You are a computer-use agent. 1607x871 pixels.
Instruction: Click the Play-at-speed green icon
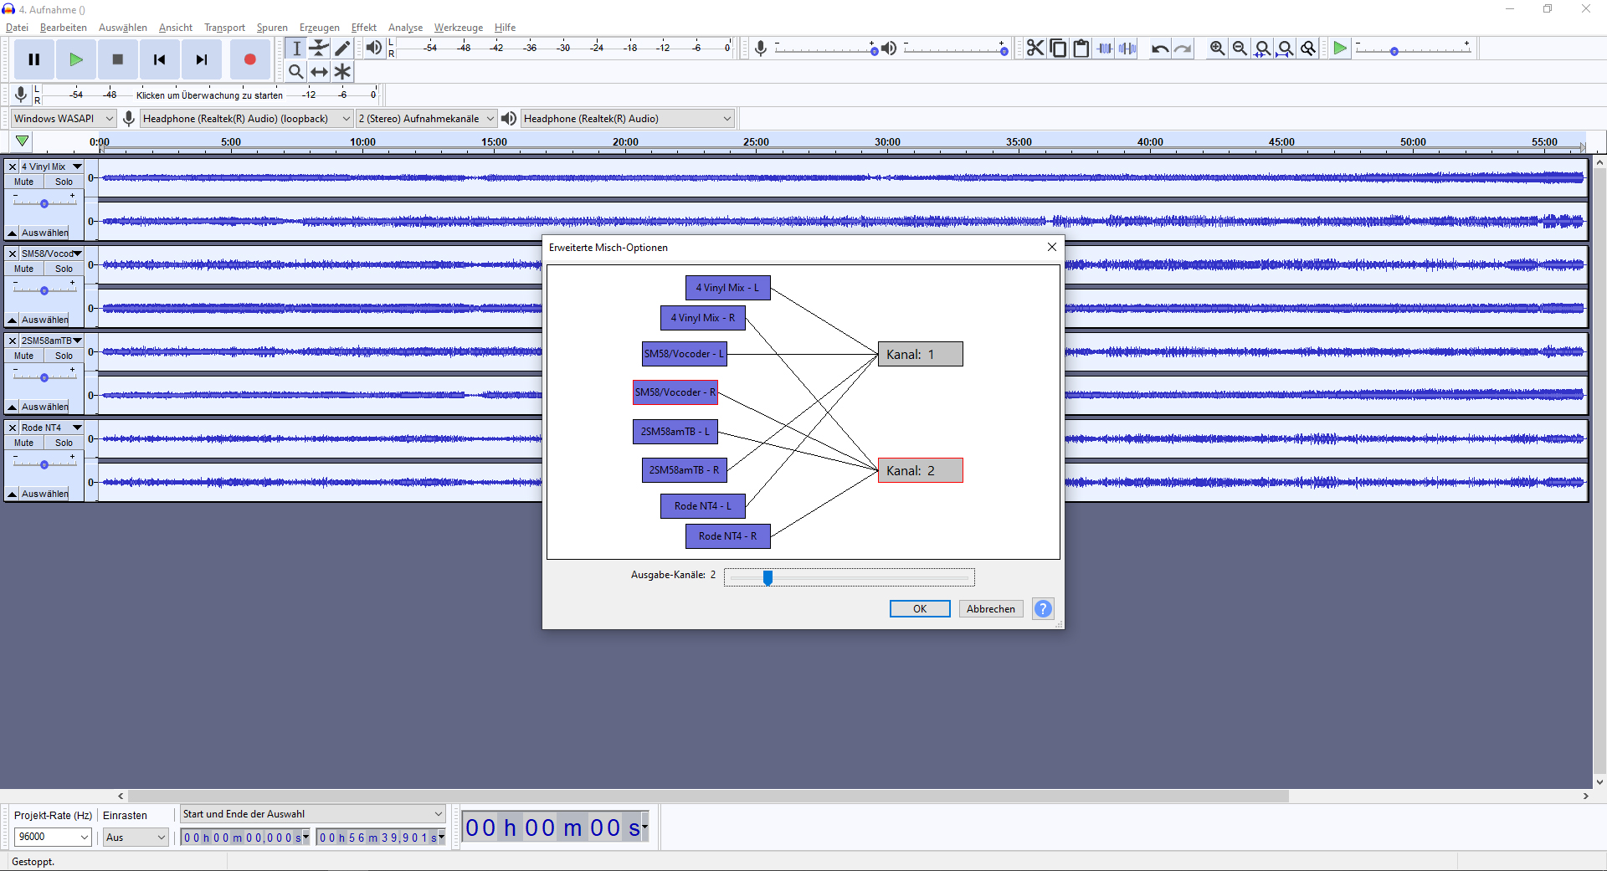click(1340, 49)
